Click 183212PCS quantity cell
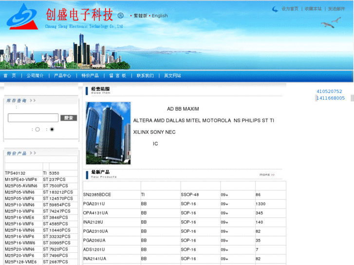354x265 pixels. click(x=61, y=192)
